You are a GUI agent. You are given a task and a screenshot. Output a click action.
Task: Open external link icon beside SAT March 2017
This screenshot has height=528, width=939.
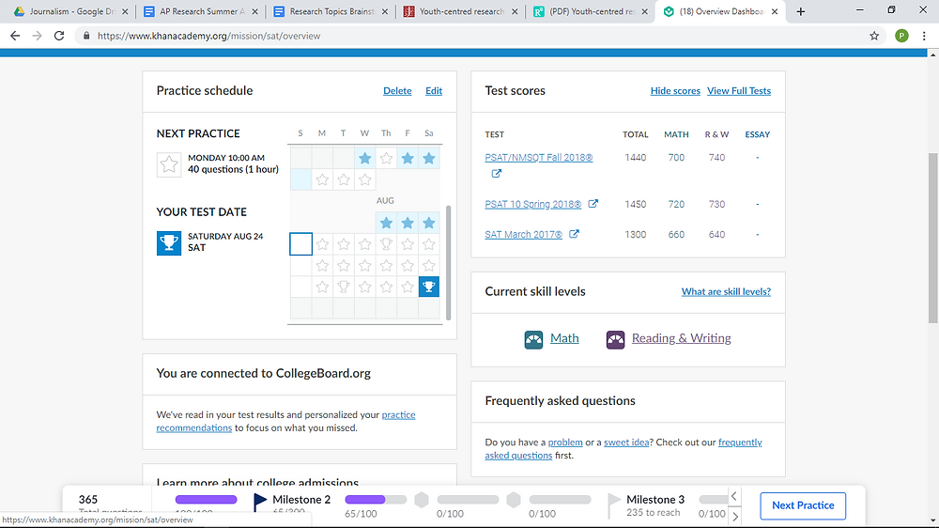(574, 234)
